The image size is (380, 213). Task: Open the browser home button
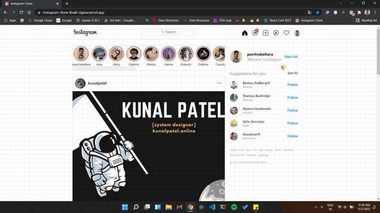point(29,12)
